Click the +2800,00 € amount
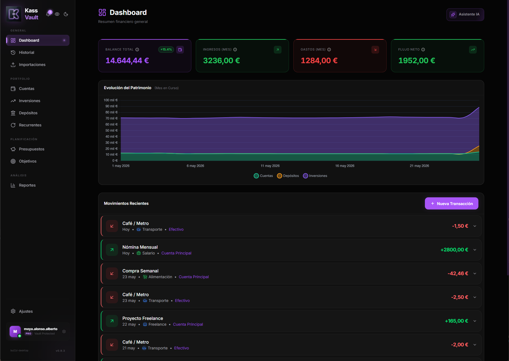509x361 pixels. coord(454,250)
